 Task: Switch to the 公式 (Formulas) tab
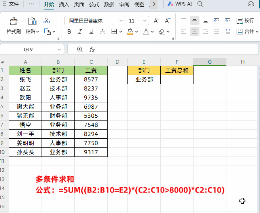coord(94,4)
